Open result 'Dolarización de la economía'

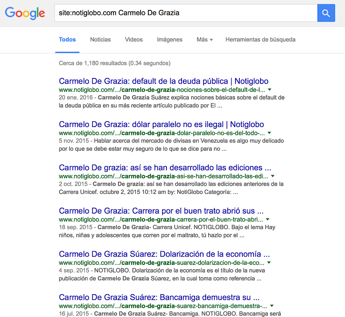coord(164,254)
